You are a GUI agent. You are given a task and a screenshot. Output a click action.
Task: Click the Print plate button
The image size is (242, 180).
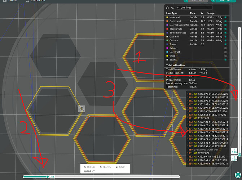226,1
